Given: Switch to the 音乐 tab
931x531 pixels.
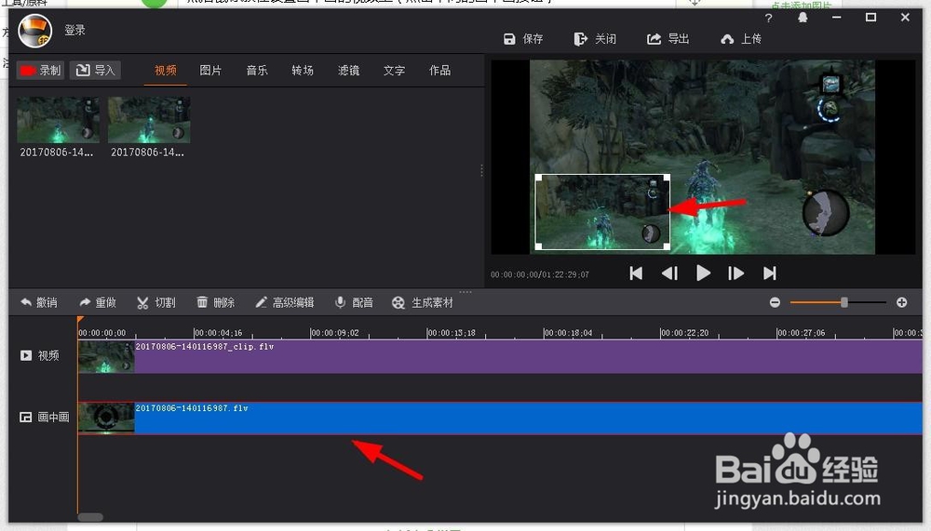Looking at the screenshot, I should pyautogui.click(x=257, y=71).
